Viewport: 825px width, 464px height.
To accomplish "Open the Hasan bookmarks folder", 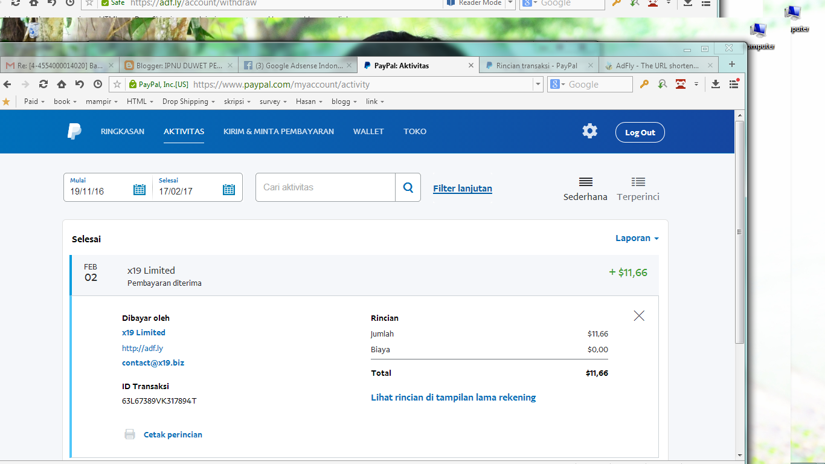I will [309, 101].
